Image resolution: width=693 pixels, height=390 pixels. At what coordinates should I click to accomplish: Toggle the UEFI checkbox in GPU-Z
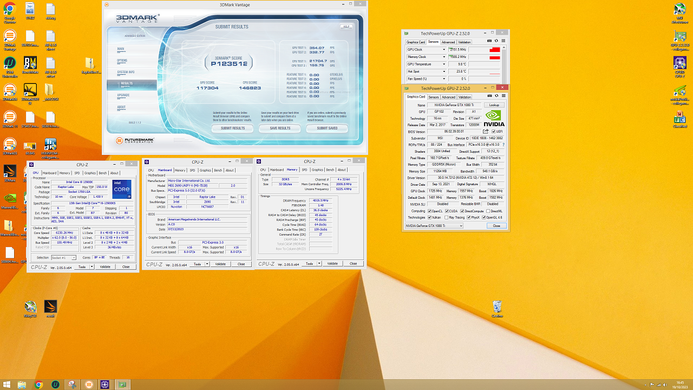(493, 131)
